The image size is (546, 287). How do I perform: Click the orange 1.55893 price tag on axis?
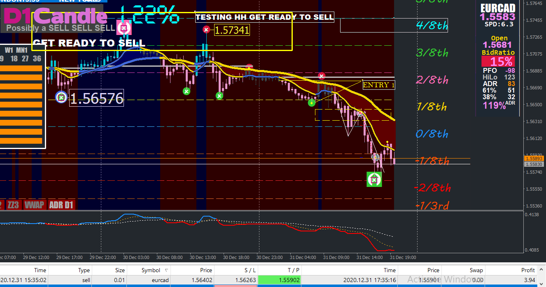click(534, 158)
